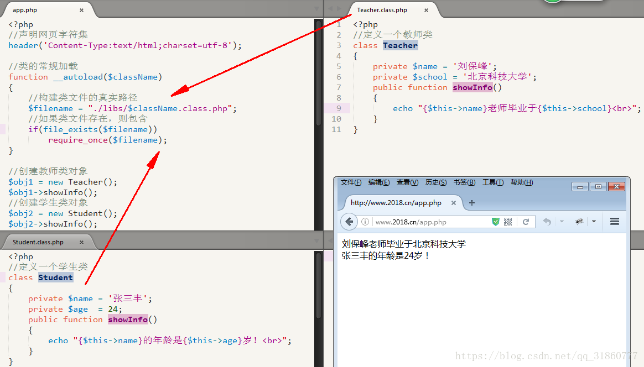Click the '$obj1 = new Teacher();' line
Image resolution: width=644 pixels, height=367 pixels.
click(x=63, y=182)
